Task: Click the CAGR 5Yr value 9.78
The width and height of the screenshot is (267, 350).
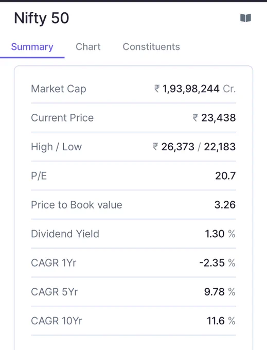Action: pos(215,292)
